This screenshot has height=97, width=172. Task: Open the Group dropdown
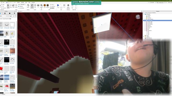(52, 5)
